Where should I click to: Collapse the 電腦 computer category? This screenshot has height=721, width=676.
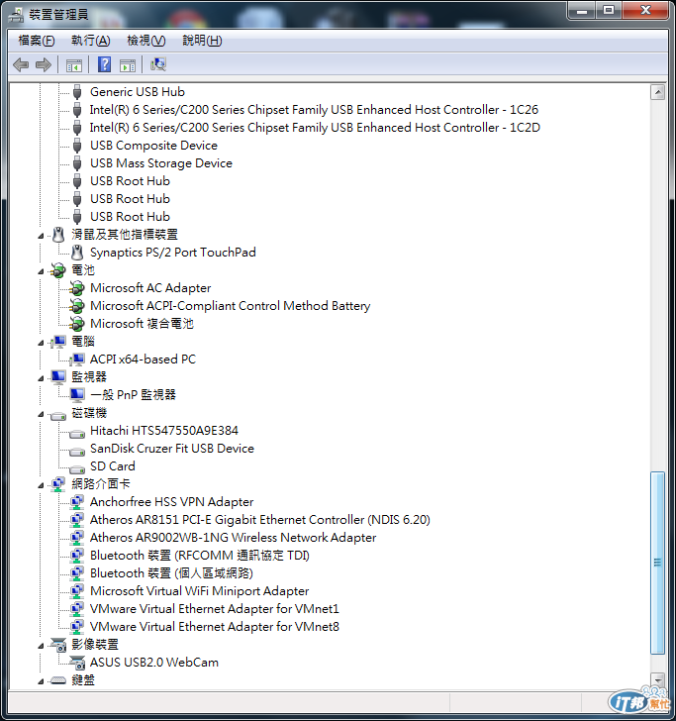[x=41, y=343]
